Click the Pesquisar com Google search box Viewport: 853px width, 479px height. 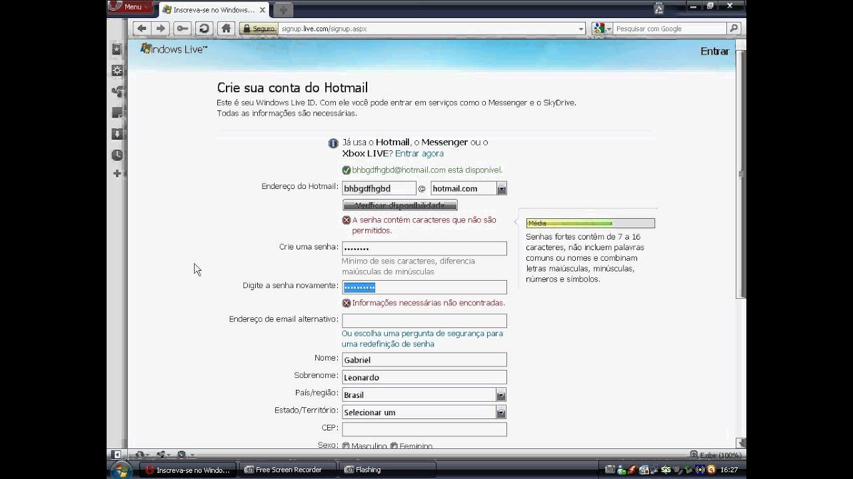(x=670, y=29)
